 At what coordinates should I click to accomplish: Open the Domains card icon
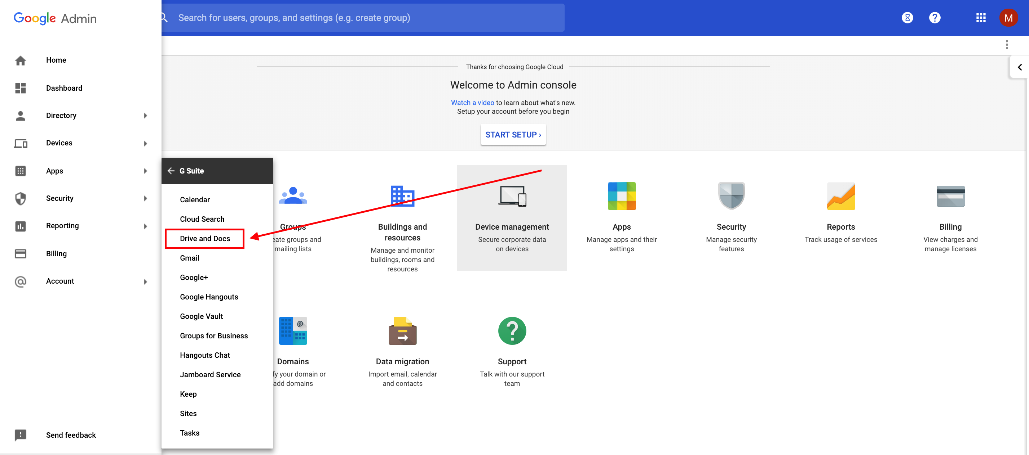293,330
